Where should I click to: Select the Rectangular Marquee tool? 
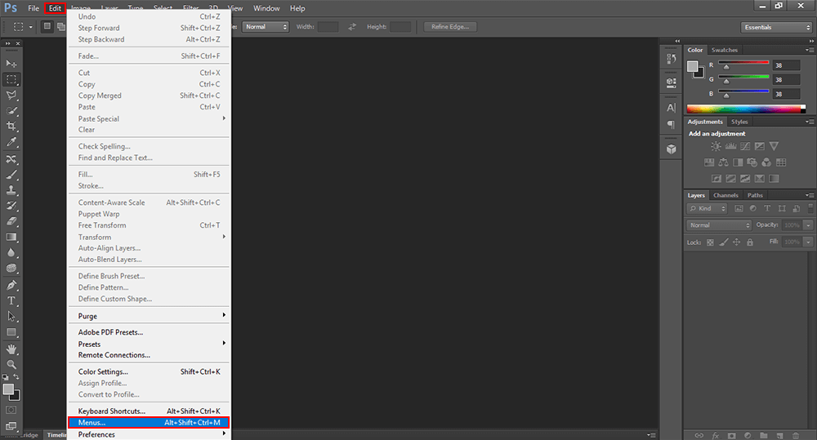tap(11, 79)
